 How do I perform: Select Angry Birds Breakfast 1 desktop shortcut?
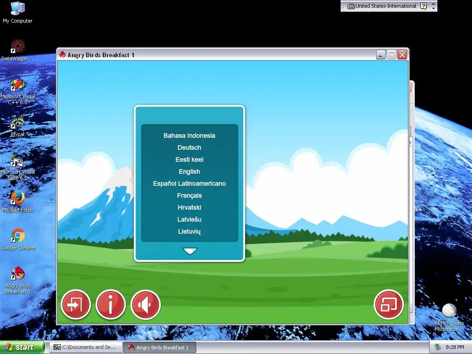(18, 280)
